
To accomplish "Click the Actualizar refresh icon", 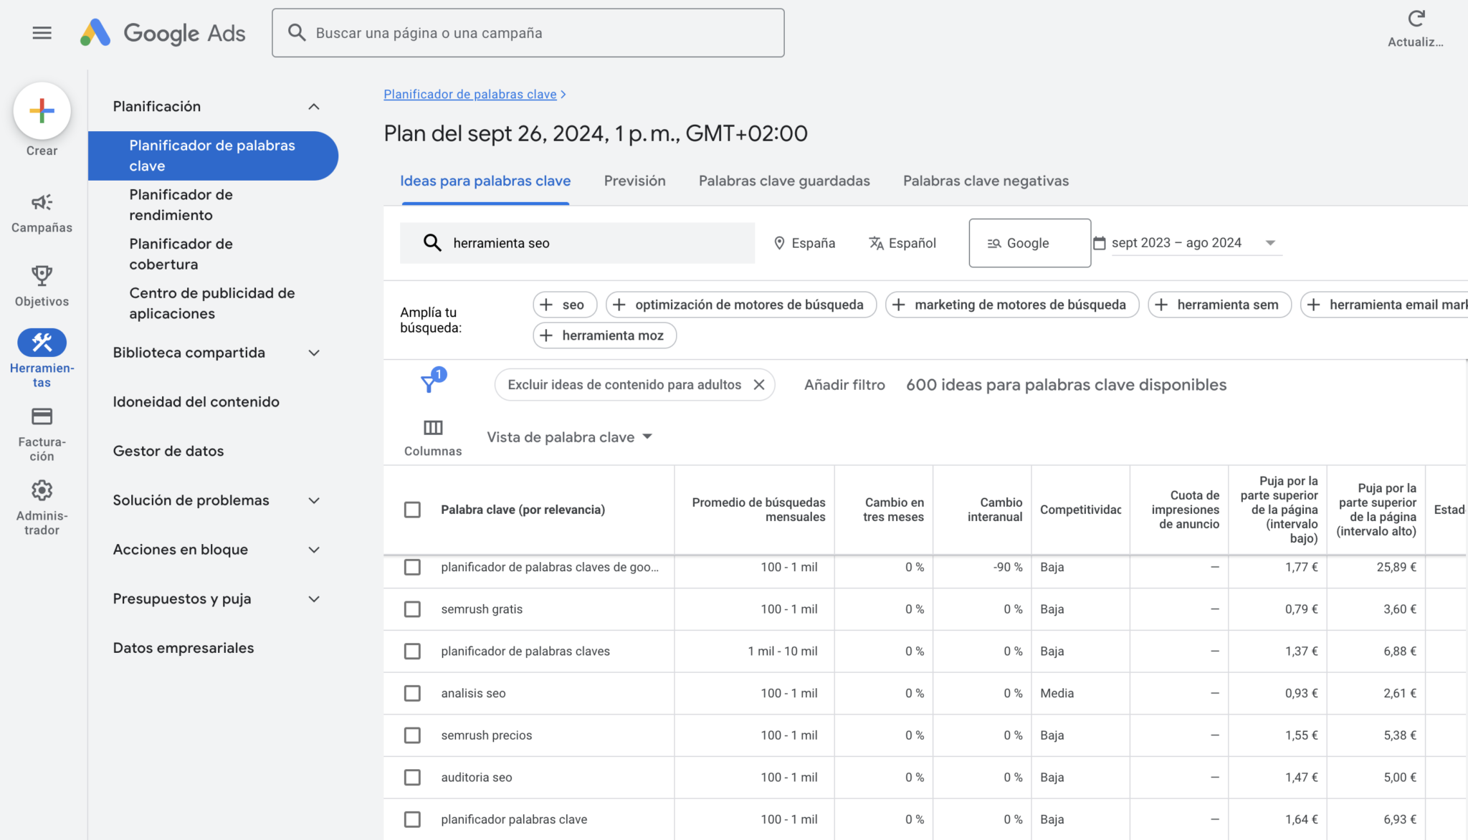I will (x=1416, y=19).
